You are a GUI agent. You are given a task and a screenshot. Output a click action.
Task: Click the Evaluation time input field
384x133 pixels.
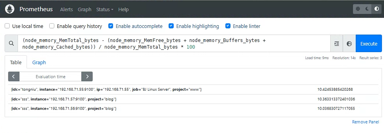click(50, 77)
